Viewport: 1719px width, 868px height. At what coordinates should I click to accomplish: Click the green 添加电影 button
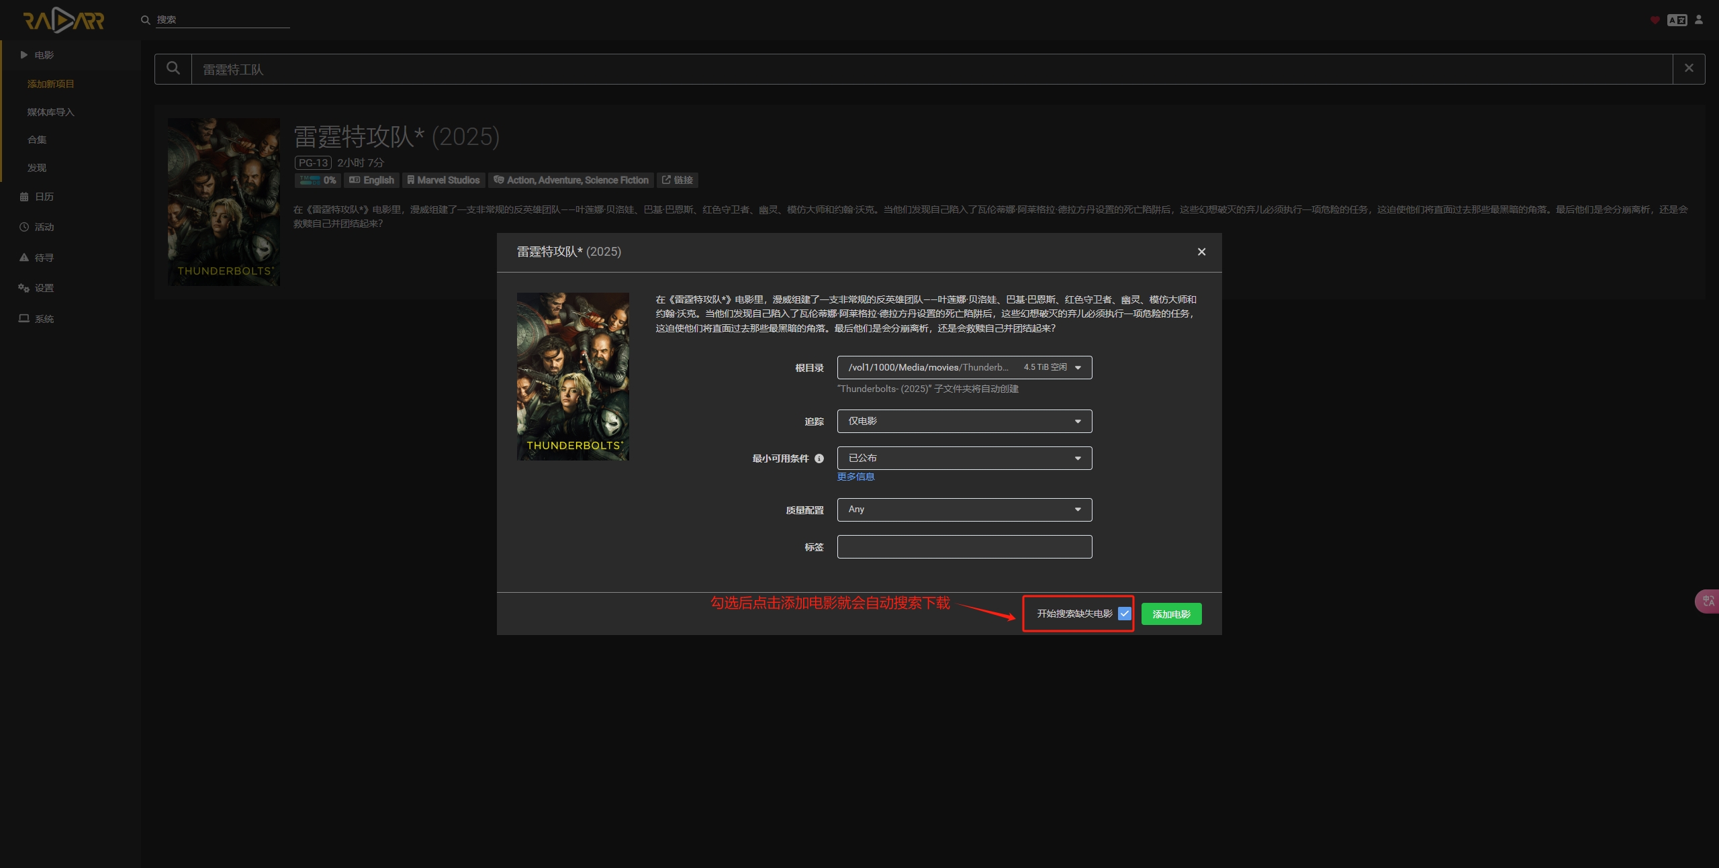[x=1171, y=614]
